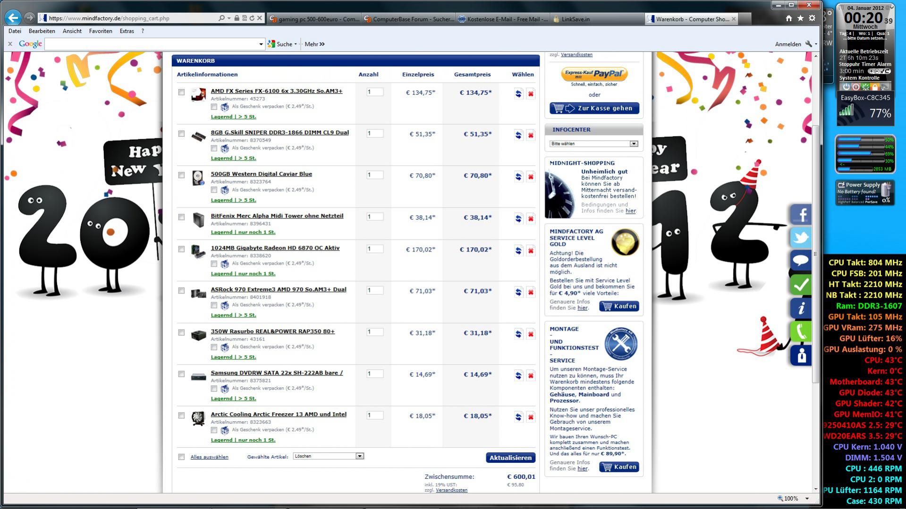The width and height of the screenshot is (906, 509).
Task: Remove Arctic Freezer 13 via red X icon
Action: pos(531,417)
